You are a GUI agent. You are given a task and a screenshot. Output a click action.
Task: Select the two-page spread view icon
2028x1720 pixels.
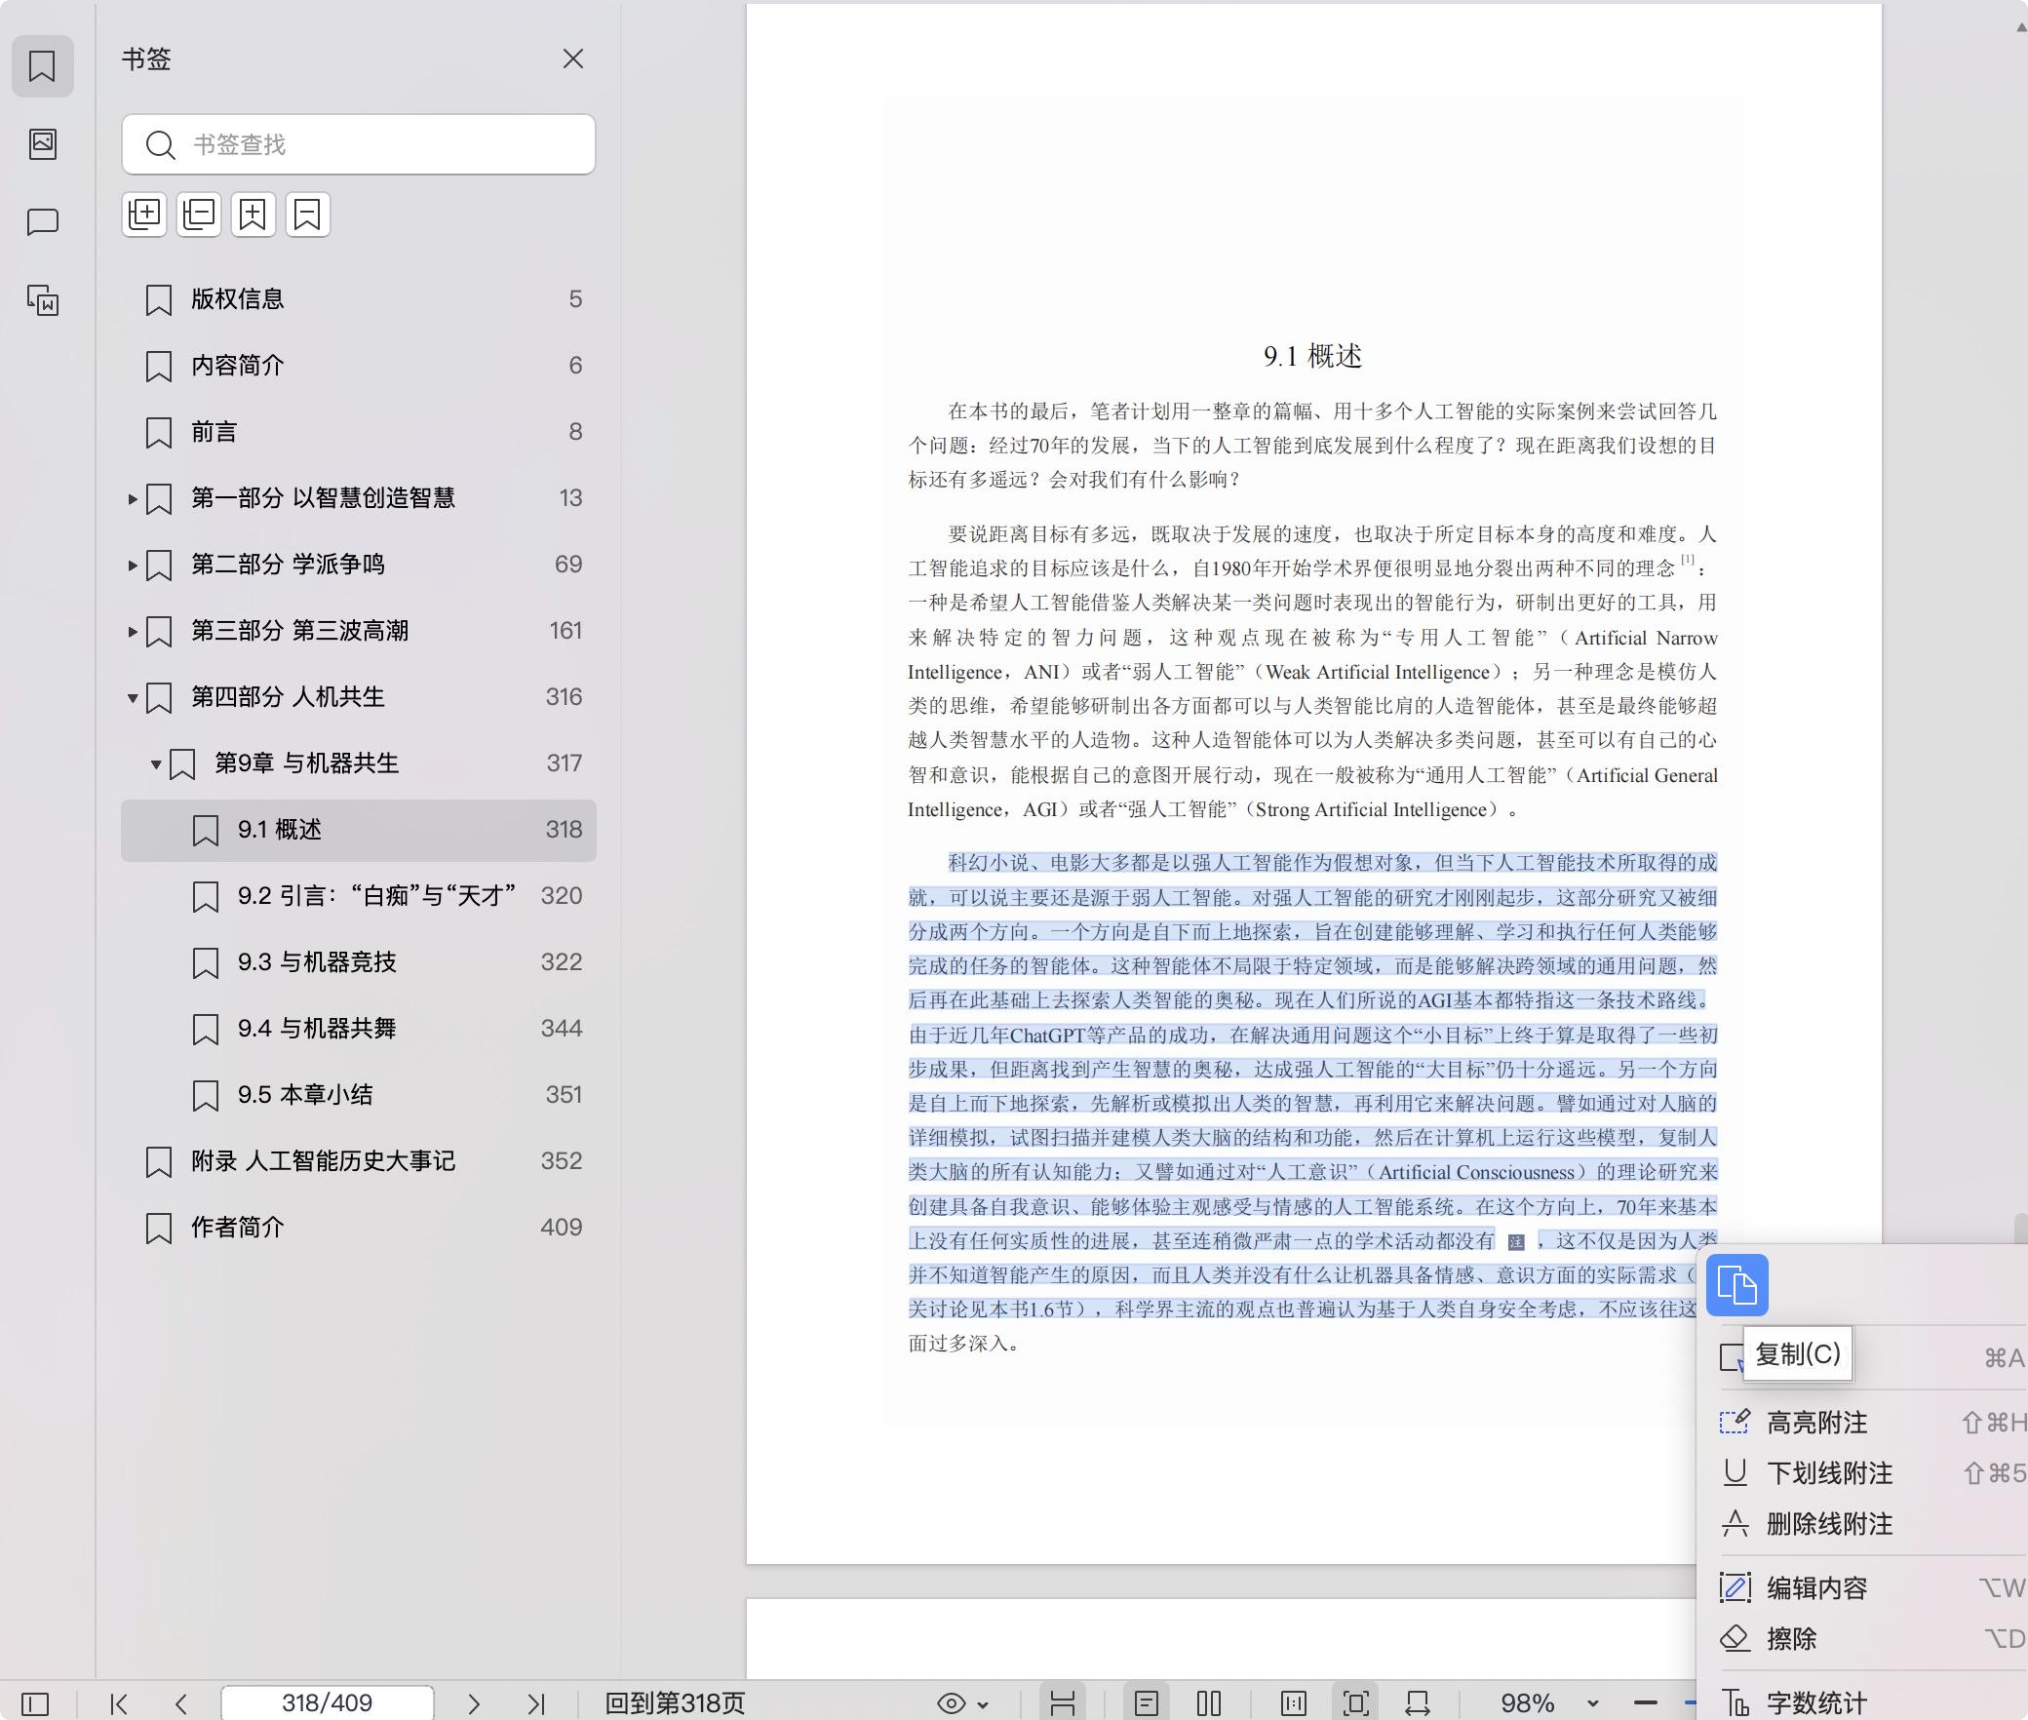1209,1703
